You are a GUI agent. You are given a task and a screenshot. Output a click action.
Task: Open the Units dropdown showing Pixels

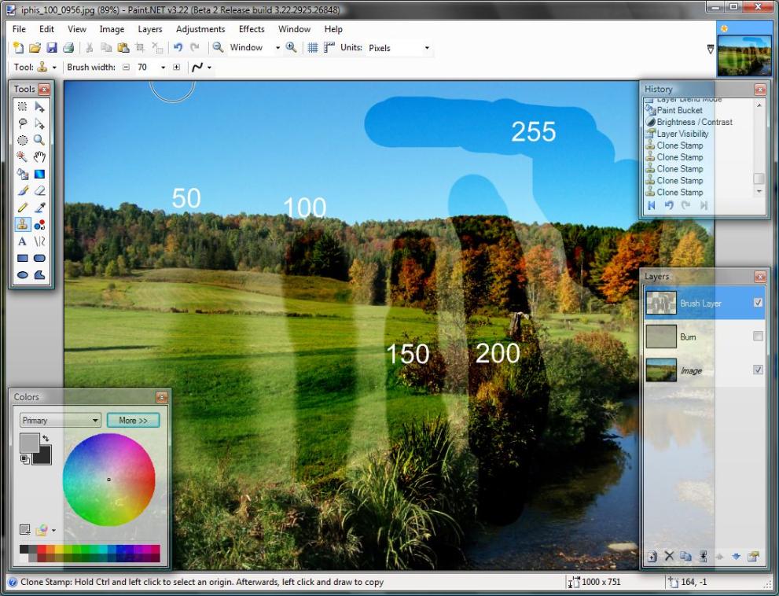(399, 48)
